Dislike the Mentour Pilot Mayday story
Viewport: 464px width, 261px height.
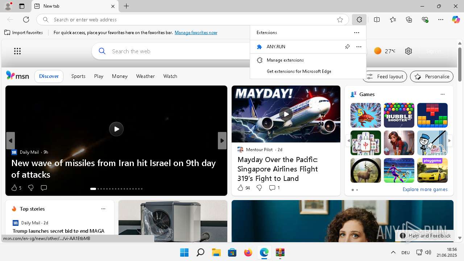click(x=259, y=188)
